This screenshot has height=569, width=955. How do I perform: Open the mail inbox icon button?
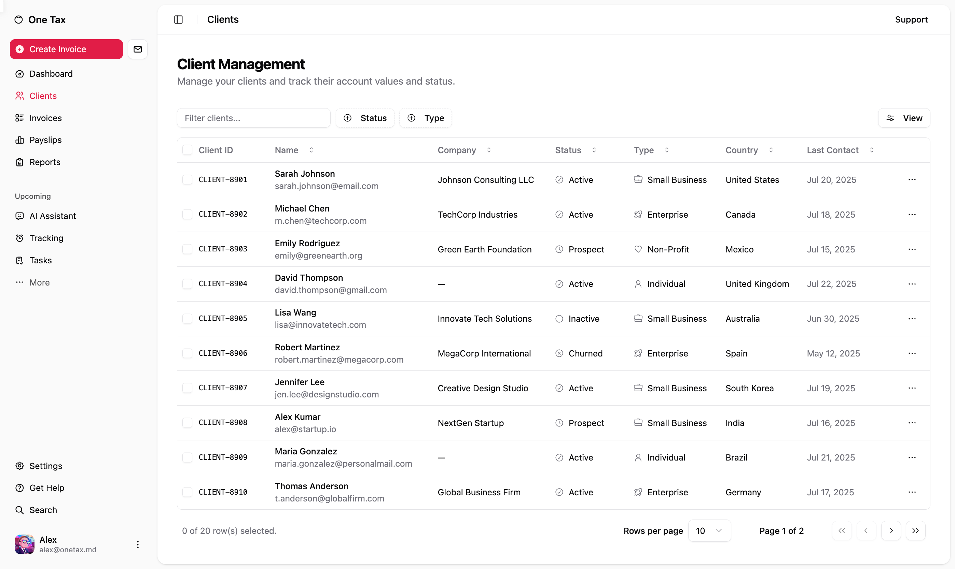tap(138, 49)
